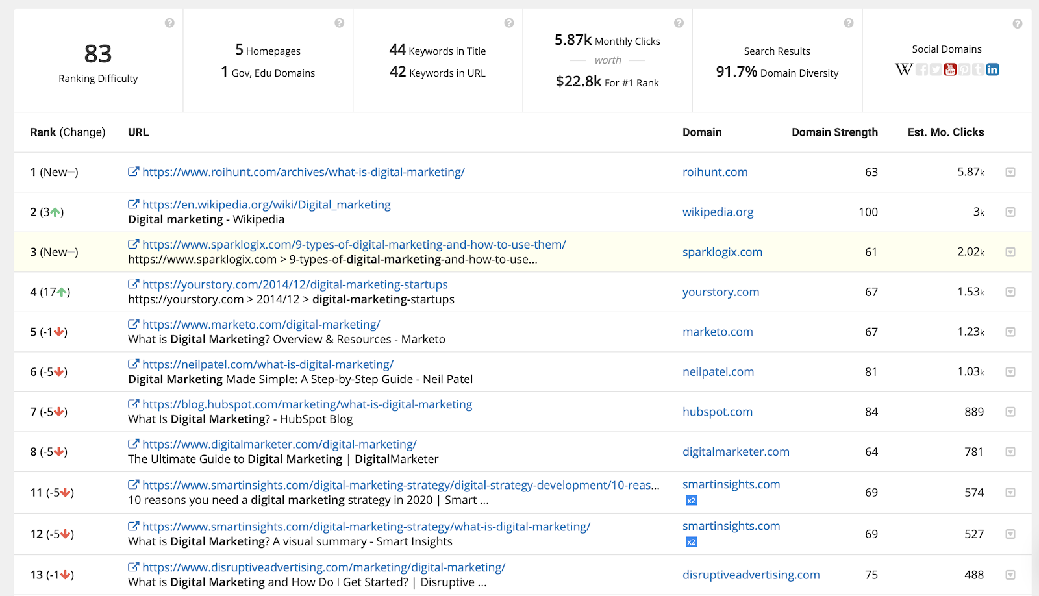Open the marketo.com digital-marketing URL
Viewport: 1039px width, 596px height.
click(261, 325)
